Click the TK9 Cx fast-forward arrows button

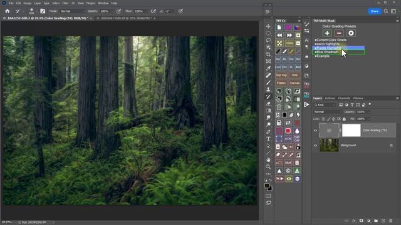coord(289,35)
